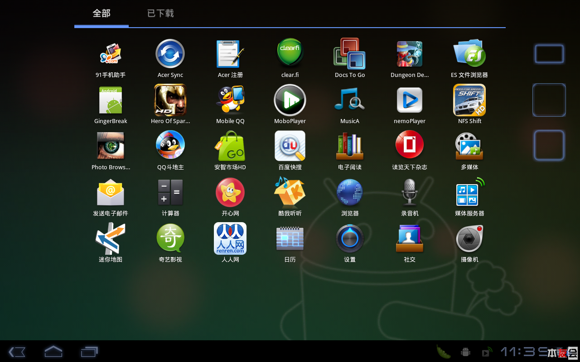This screenshot has height=362, width=580.
Task: Launch the 摄像机 camera app
Action: [x=469, y=239]
